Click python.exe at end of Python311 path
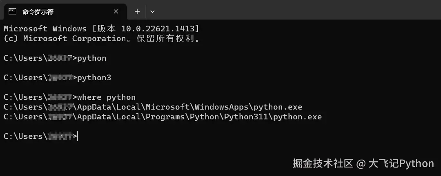Viewport: 441px width, 176px height. point(297,117)
